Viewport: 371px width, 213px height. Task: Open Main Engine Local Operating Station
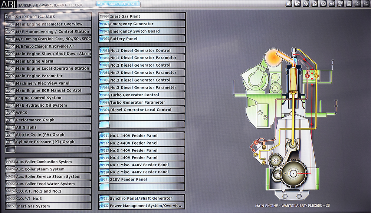coord(48,68)
